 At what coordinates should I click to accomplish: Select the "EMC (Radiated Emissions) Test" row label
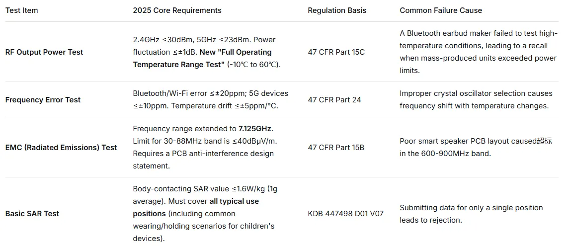coord(61,148)
